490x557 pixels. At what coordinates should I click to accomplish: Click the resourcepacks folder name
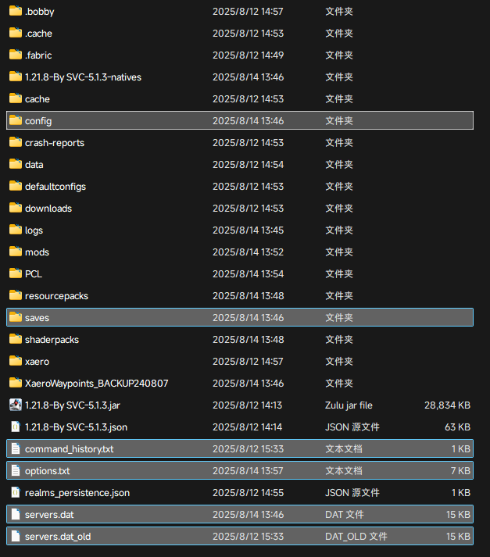coord(56,296)
